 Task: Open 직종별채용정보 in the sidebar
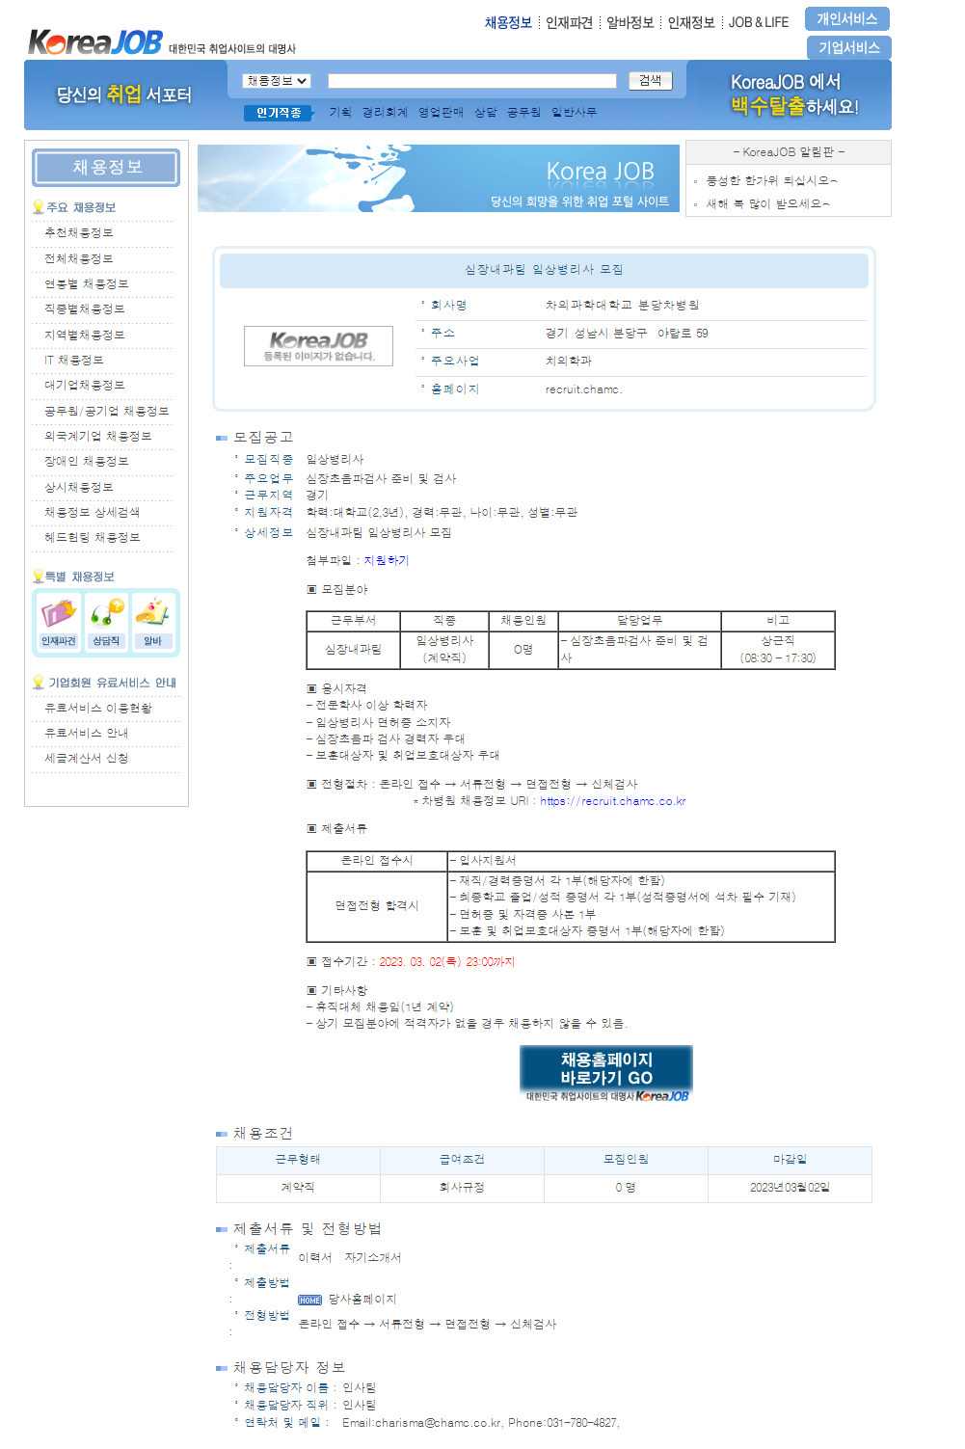[x=85, y=309]
